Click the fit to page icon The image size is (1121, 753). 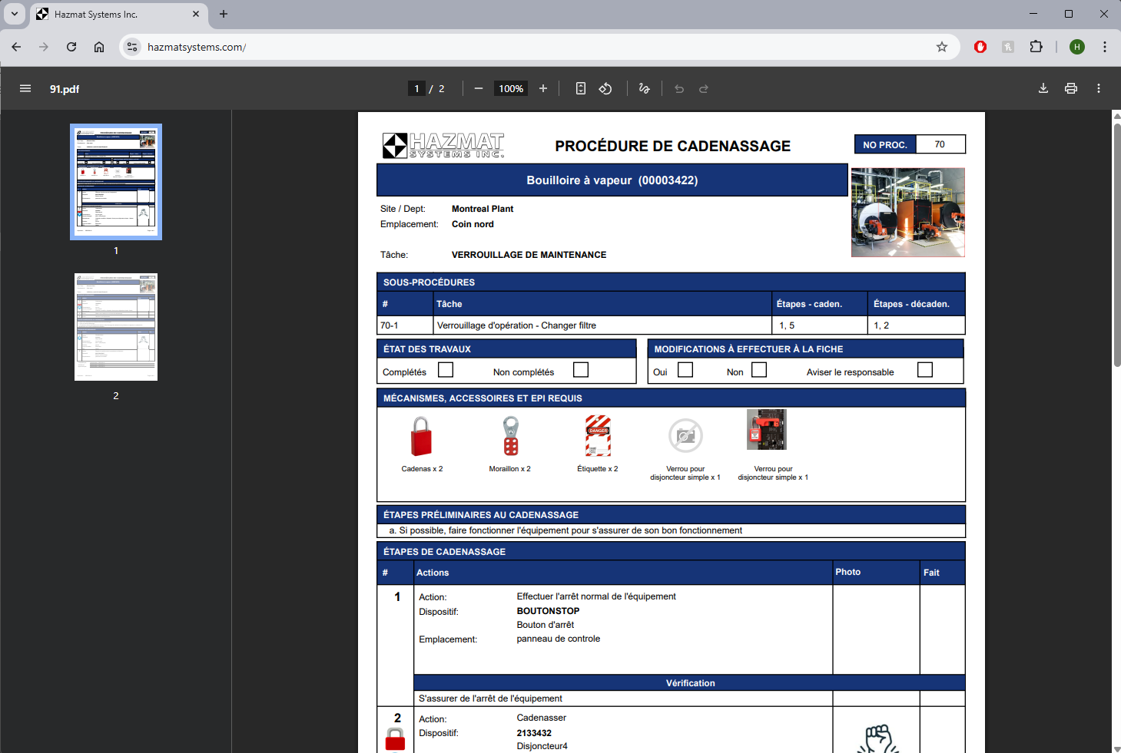[x=581, y=88]
